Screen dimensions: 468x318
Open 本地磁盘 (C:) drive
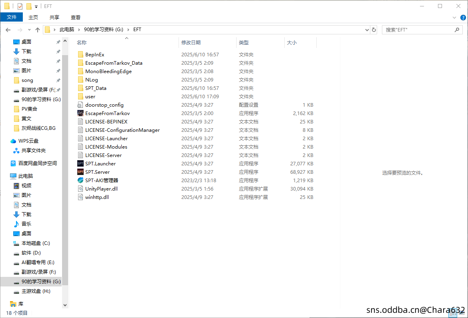(x=36, y=243)
